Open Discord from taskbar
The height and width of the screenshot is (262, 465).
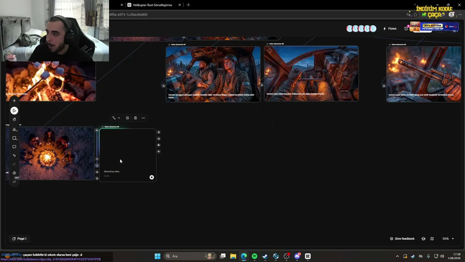(297, 256)
